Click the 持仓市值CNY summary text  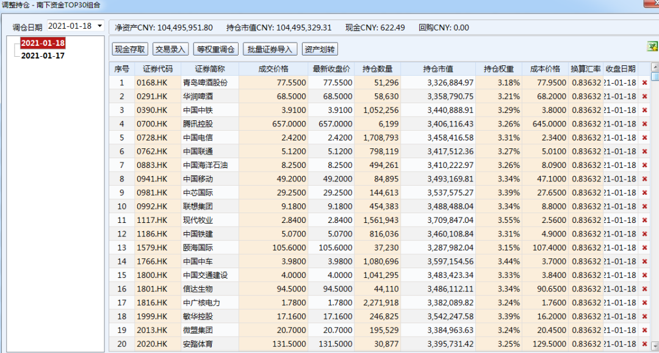point(279,27)
